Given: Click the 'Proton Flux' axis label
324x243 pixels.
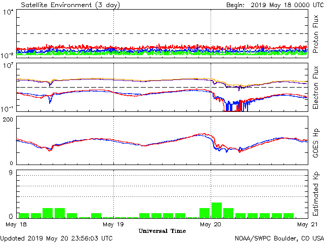Looking at the screenshot, I should pos(315,34).
